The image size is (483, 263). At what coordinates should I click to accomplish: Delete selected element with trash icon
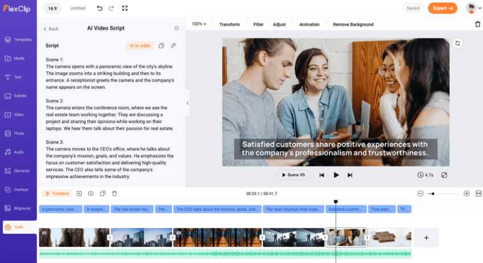(x=477, y=25)
